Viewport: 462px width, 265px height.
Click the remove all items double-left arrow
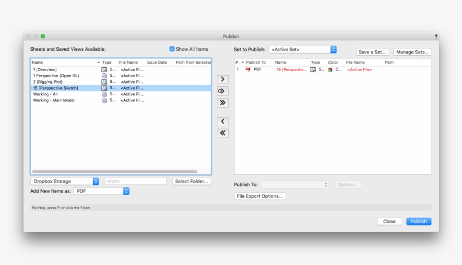[x=223, y=133]
